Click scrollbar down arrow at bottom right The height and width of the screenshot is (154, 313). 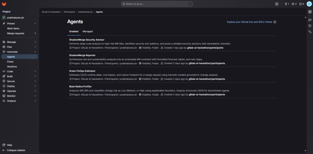[305, 150]
